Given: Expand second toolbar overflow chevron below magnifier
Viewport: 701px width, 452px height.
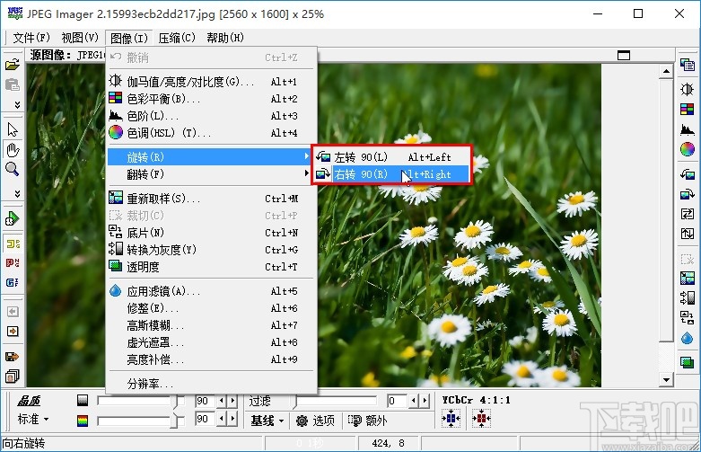Looking at the screenshot, I should coord(17,194).
